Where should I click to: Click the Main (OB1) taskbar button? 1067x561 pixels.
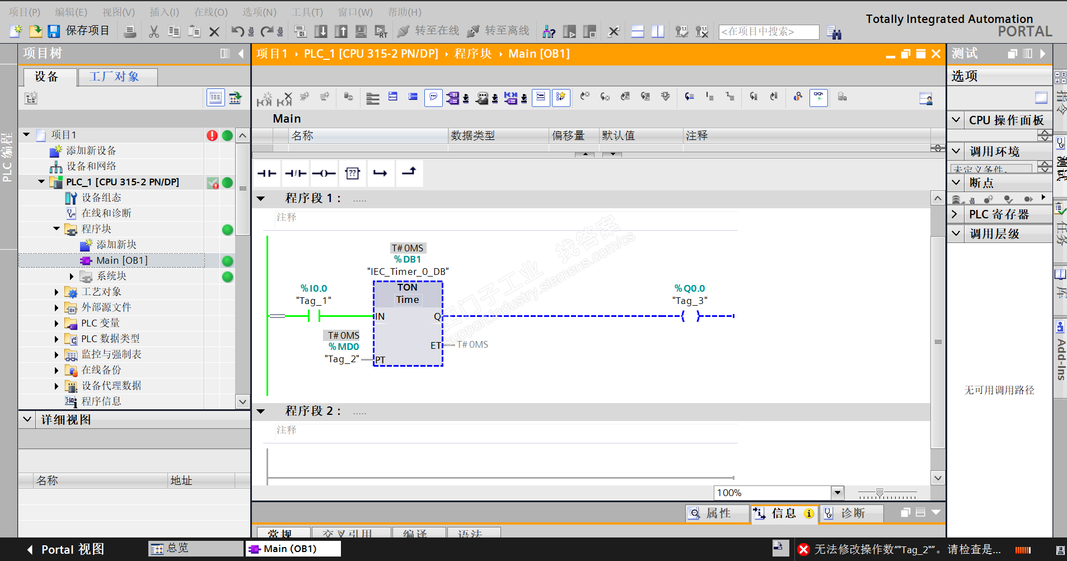click(x=293, y=549)
